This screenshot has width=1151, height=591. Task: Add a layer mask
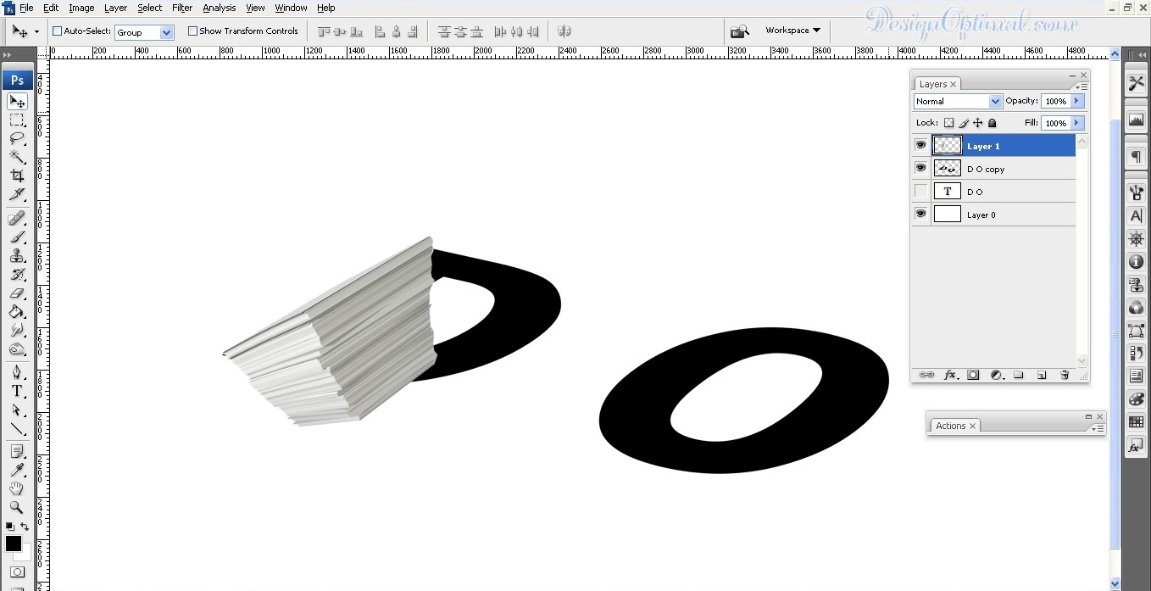(x=973, y=375)
